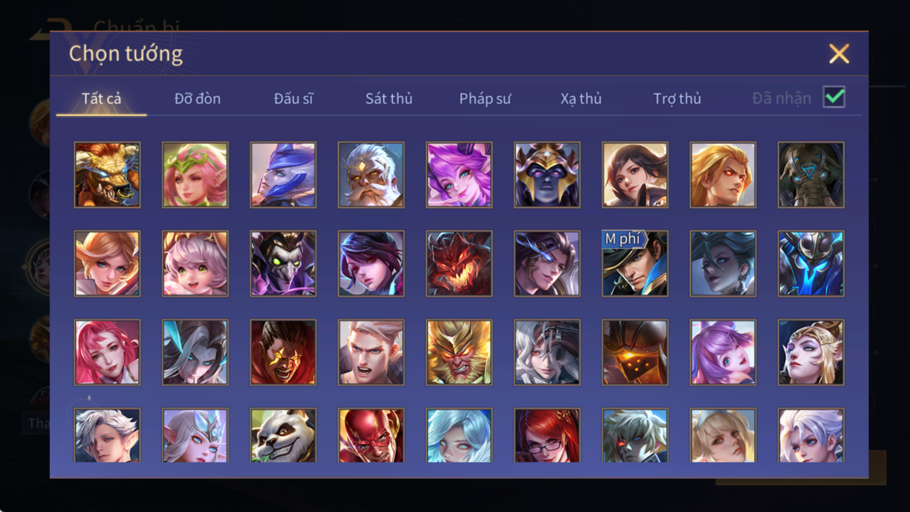Select the red-haired hero with glasses

[x=547, y=435]
